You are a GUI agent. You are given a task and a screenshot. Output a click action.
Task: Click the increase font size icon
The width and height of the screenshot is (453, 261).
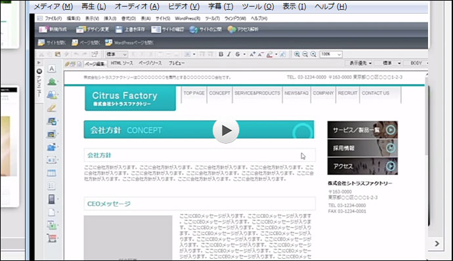pyautogui.click(x=253, y=54)
